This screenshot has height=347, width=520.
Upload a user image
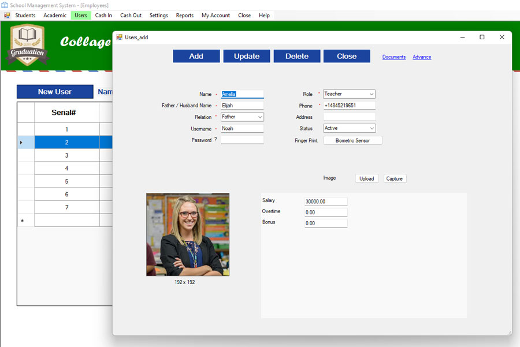(367, 179)
